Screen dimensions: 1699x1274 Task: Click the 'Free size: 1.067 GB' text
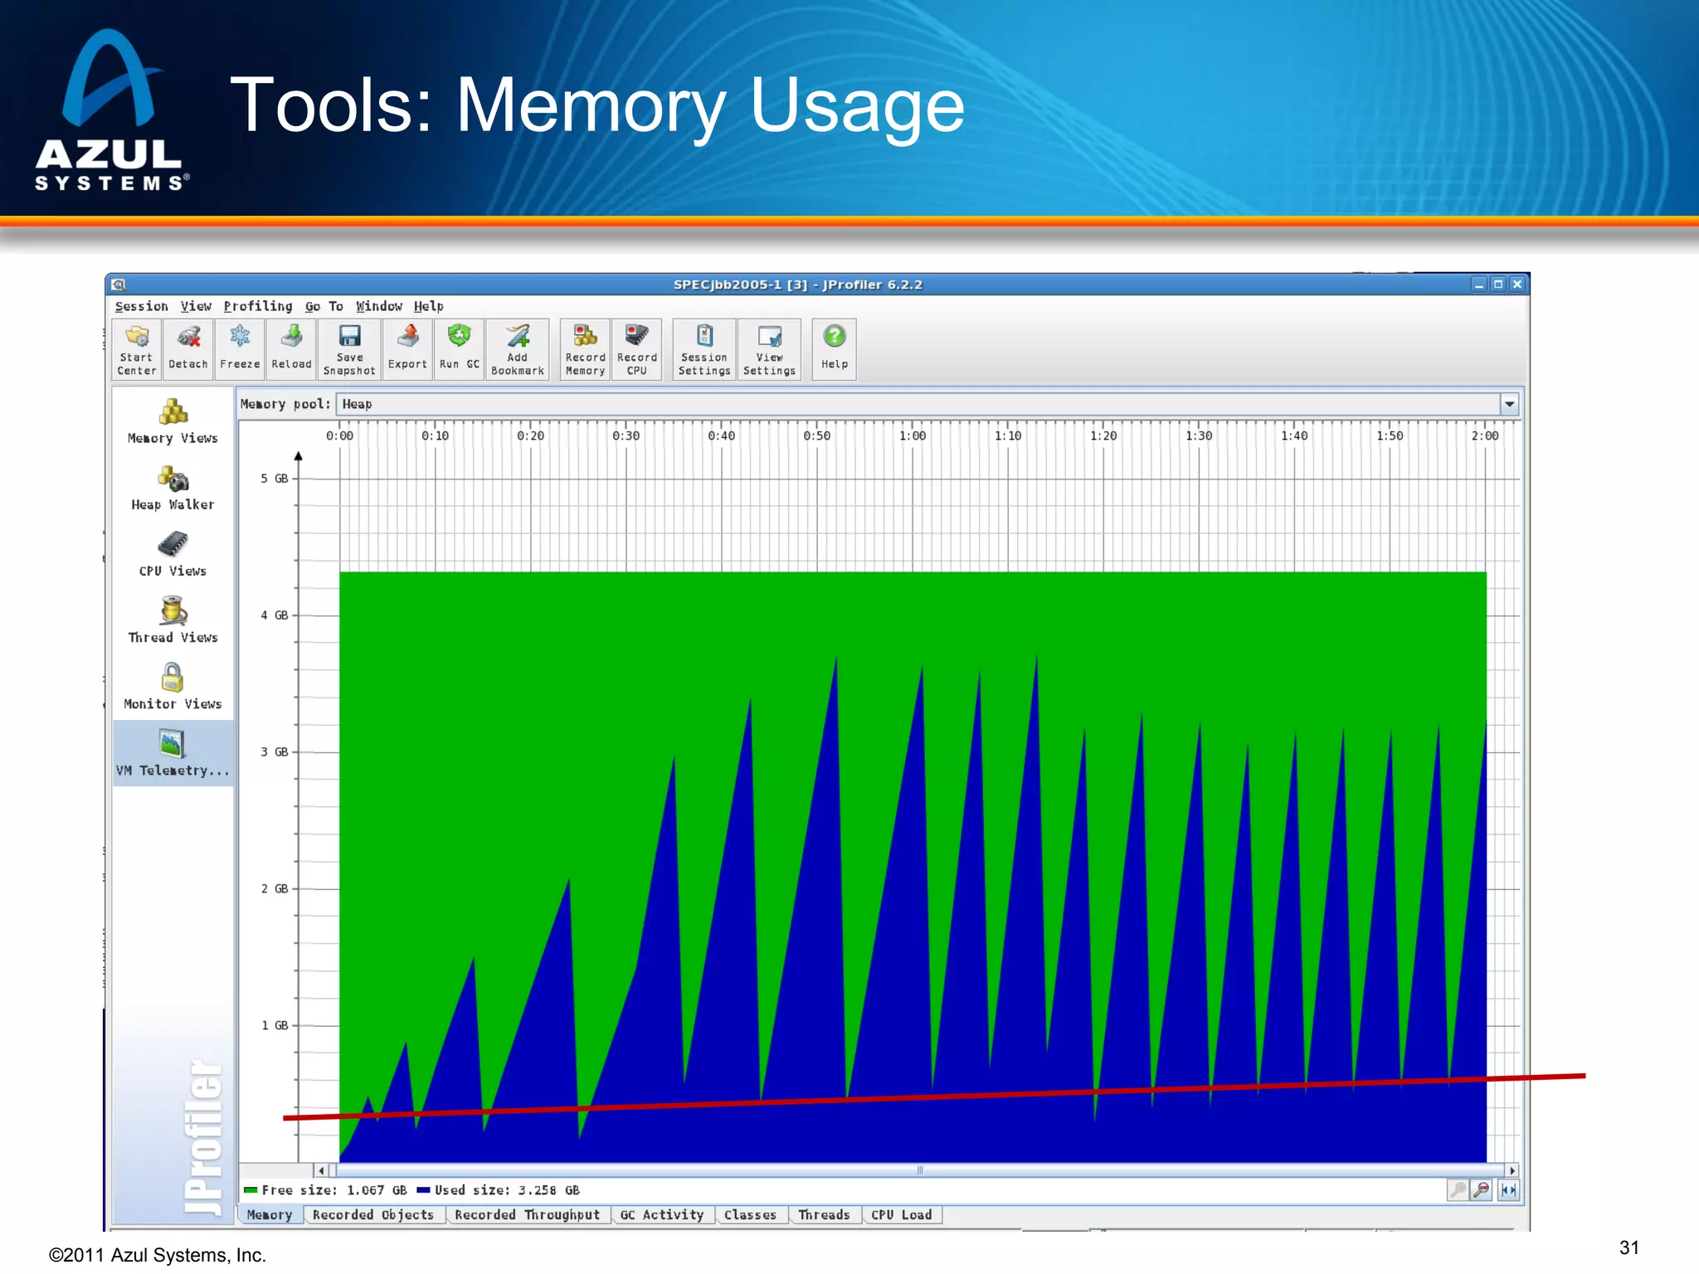click(334, 1190)
